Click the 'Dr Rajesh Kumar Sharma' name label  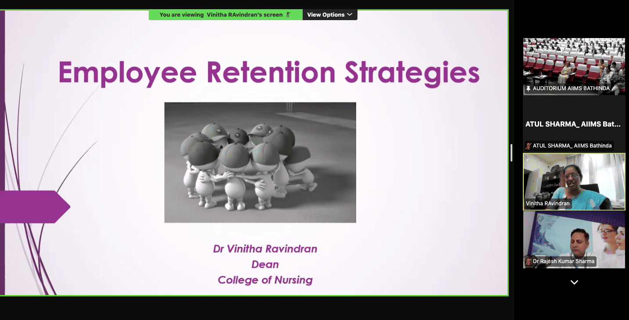pos(564,261)
